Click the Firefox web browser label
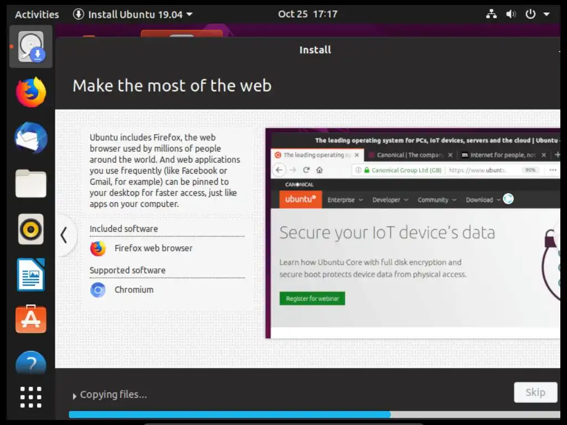Image resolution: width=567 pixels, height=425 pixels. click(x=153, y=248)
